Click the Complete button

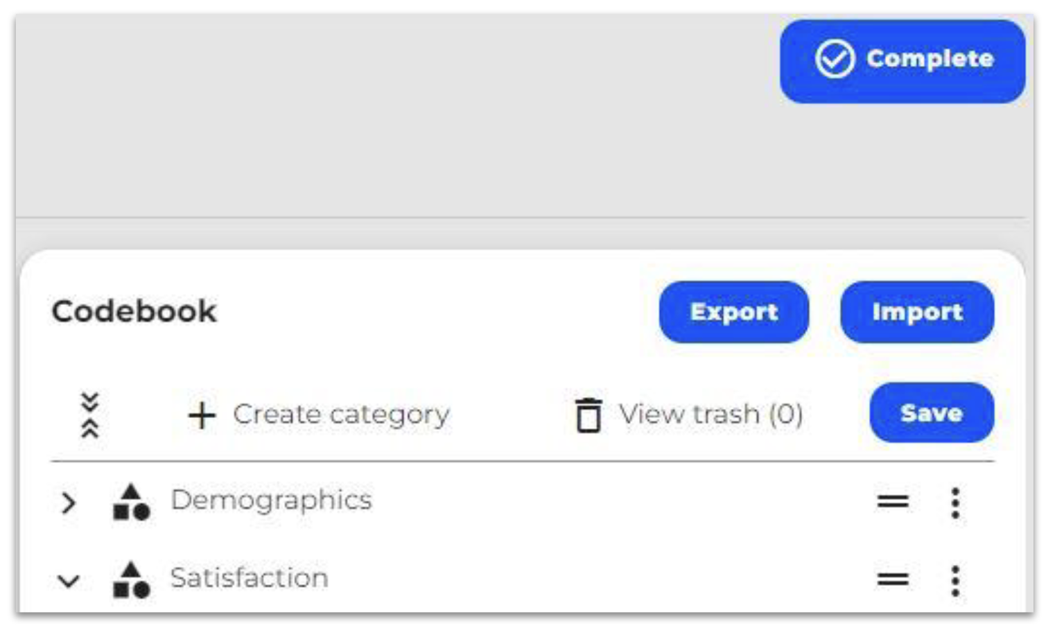pos(902,61)
